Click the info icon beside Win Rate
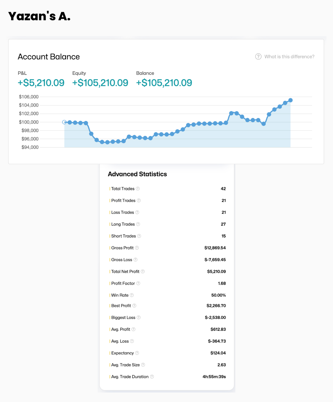This screenshot has height=402, width=333. 132,295
